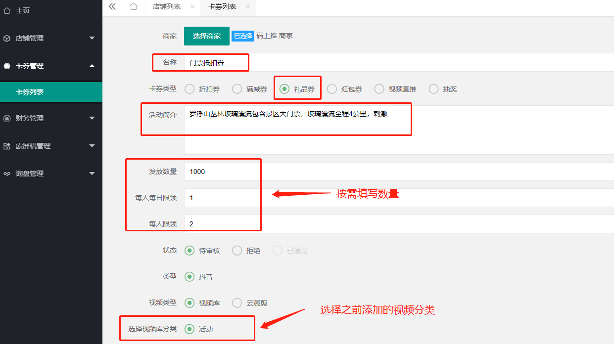Select 抽奖 card type
Screen dimensions: 614x344
[x=443, y=89]
